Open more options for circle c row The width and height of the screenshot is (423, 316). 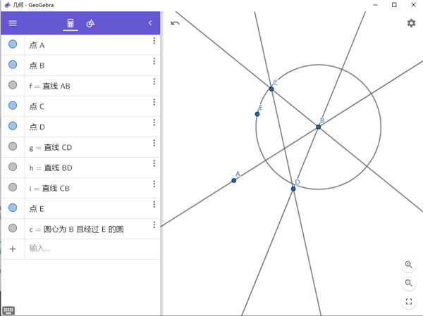coord(154,225)
